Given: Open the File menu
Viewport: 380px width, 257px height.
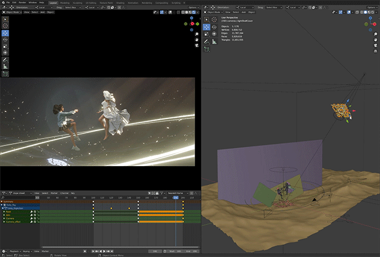Looking at the screenshot, I should (x=8, y=3).
